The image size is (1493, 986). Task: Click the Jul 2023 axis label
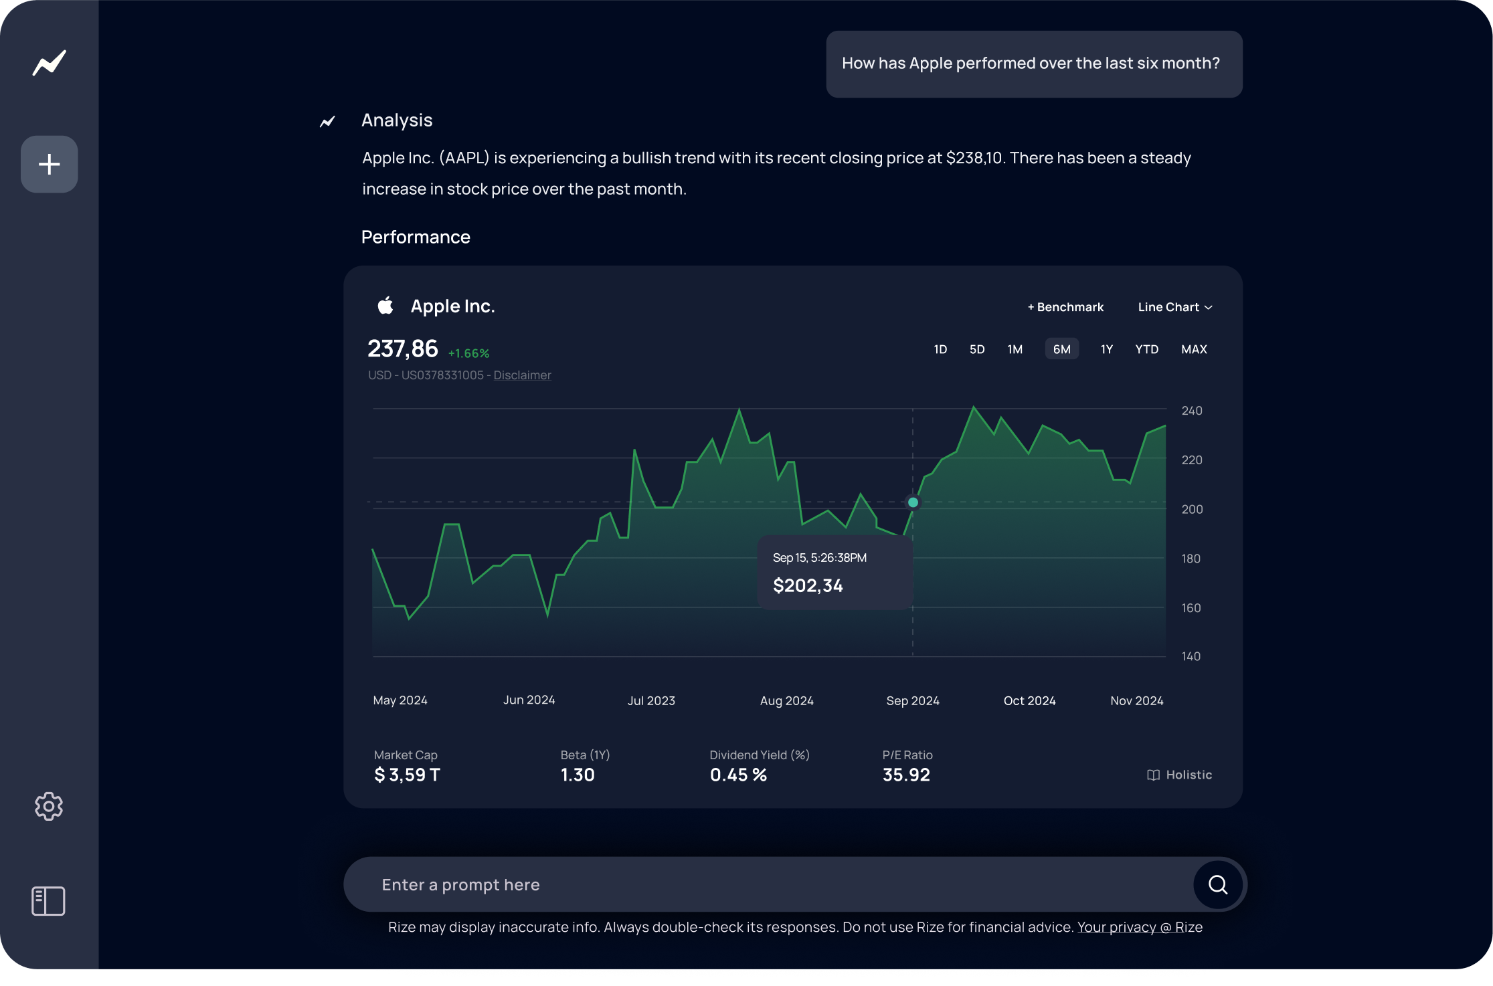click(x=651, y=700)
